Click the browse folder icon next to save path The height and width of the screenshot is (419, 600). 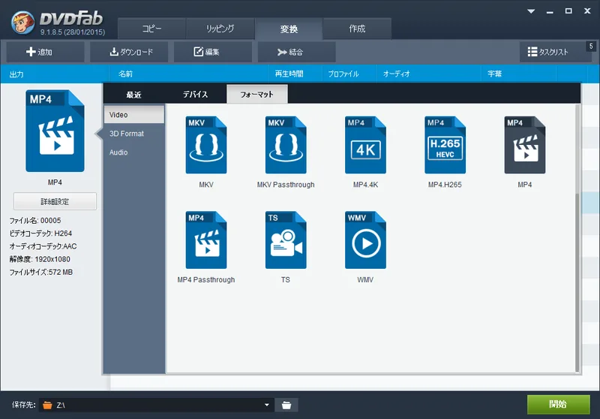(286, 405)
